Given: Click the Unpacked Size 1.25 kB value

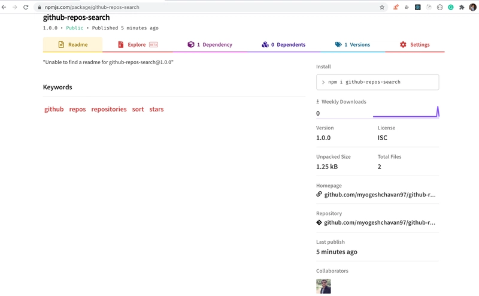Looking at the screenshot, I should click(327, 167).
